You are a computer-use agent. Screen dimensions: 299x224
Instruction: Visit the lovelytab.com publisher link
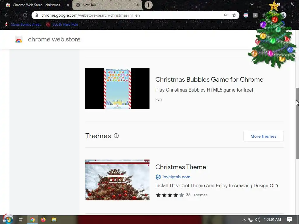pyautogui.click(x=176, y=177)
